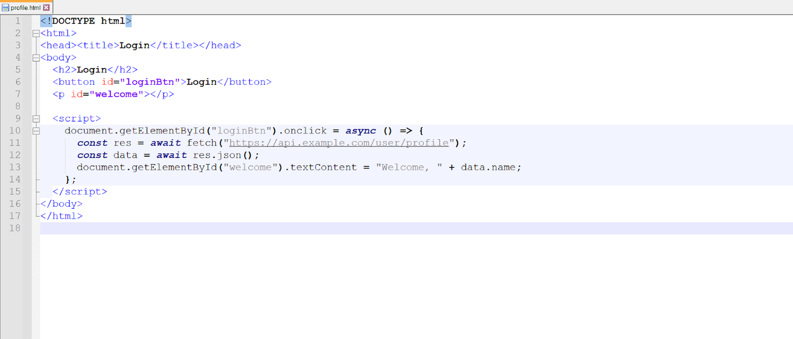Collapse the <script> fold marker on line 9
This screenshot has width=793, height=339.
[x=36, y=119]
